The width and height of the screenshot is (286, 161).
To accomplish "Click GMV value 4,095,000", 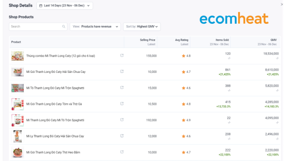I will (x=272, y=118).
